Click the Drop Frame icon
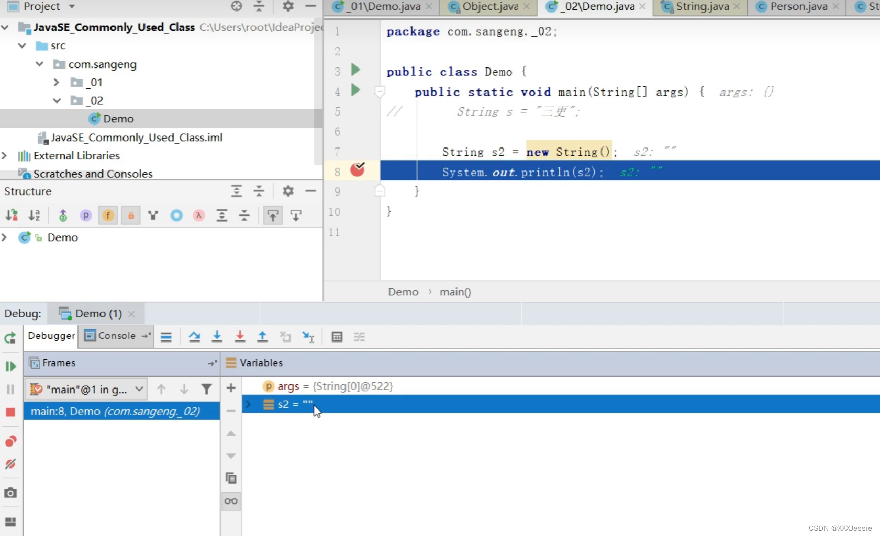 click(x=285, y=337)
